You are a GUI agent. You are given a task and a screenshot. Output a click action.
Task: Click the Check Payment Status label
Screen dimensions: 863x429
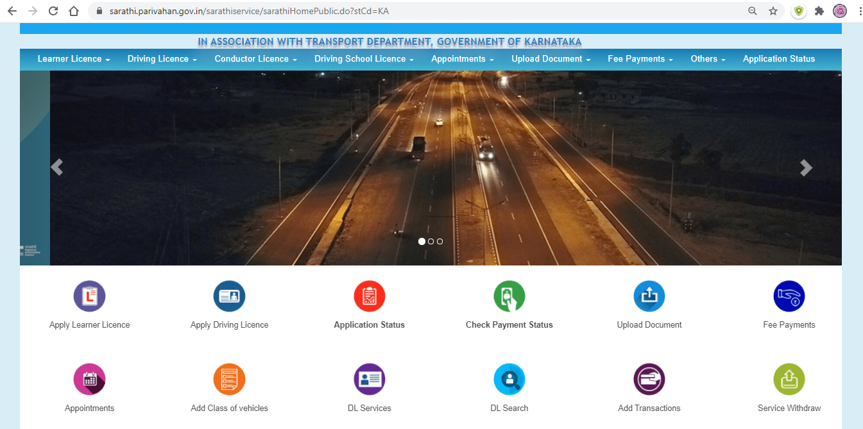click(x=509, y=325)
